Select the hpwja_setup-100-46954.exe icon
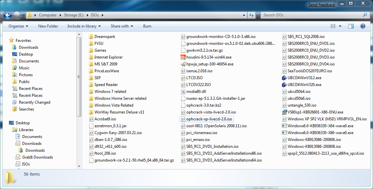 (x=183, y=64)
